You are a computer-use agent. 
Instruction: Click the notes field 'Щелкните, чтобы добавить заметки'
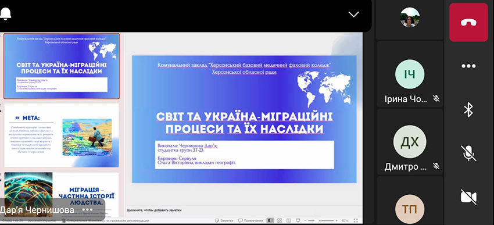tap(154, 210)
